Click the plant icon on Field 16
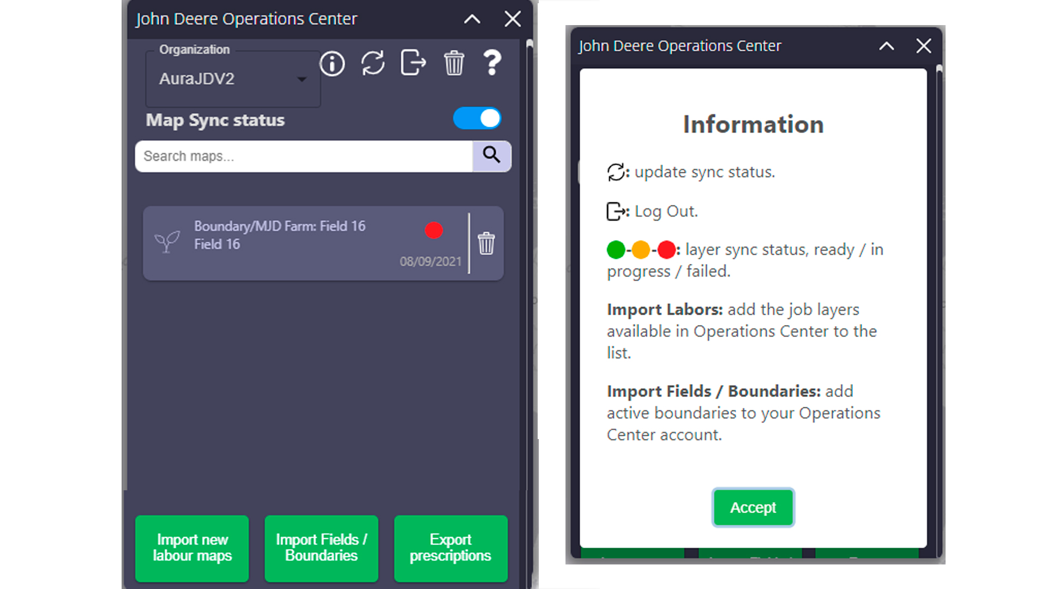The width and height of the screenshot is (1047, 589). 167,241
